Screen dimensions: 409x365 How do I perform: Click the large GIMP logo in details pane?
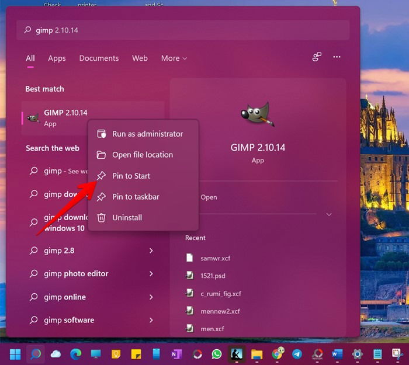click(258, 114)
